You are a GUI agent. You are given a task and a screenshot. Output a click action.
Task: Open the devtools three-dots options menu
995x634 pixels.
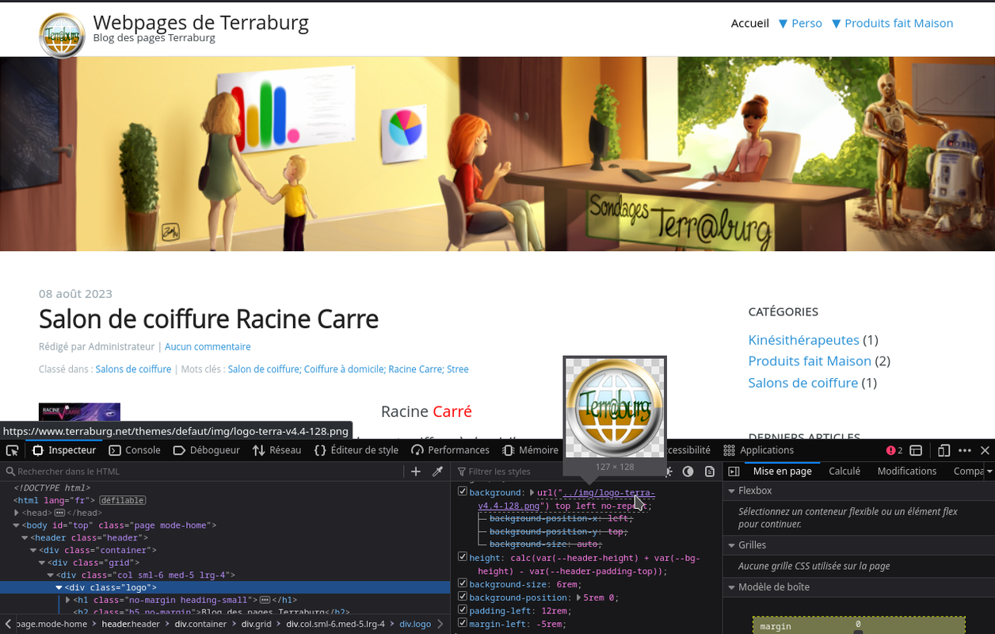pyautogui.click(x=964, y=450)
